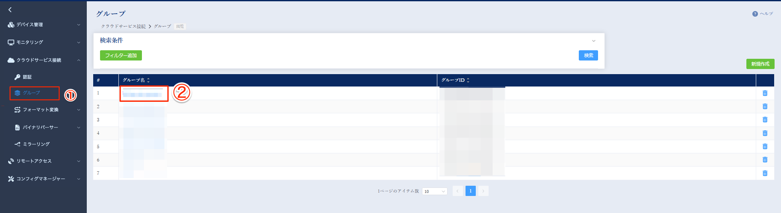The image size is (781, 213).
Task: Click the グループ breadcrumb link
Action: pos(162,26)
